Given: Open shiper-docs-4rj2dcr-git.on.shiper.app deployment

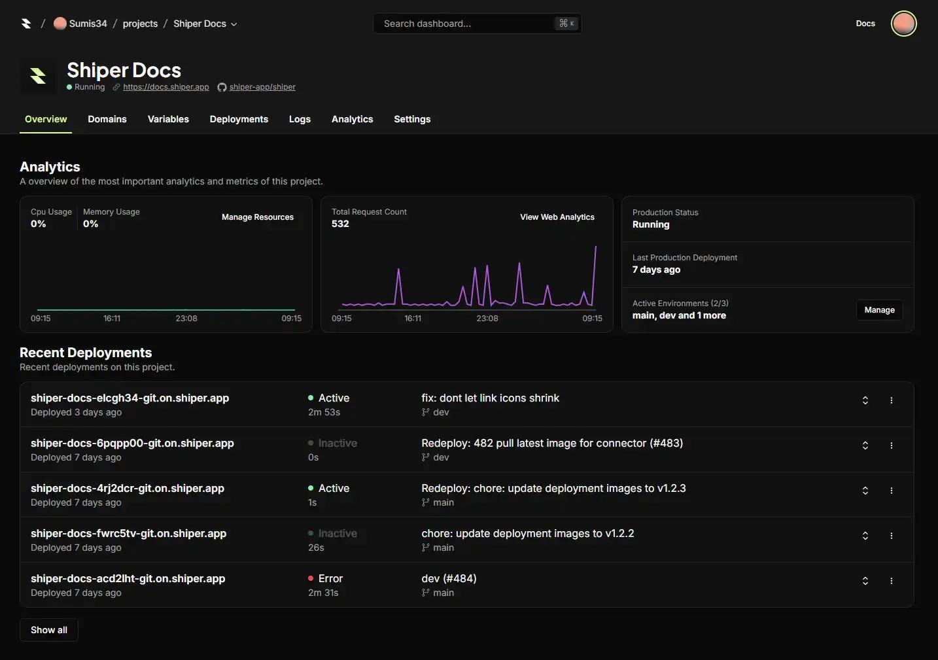Looking at the screenshot, I should coord(128,488).
